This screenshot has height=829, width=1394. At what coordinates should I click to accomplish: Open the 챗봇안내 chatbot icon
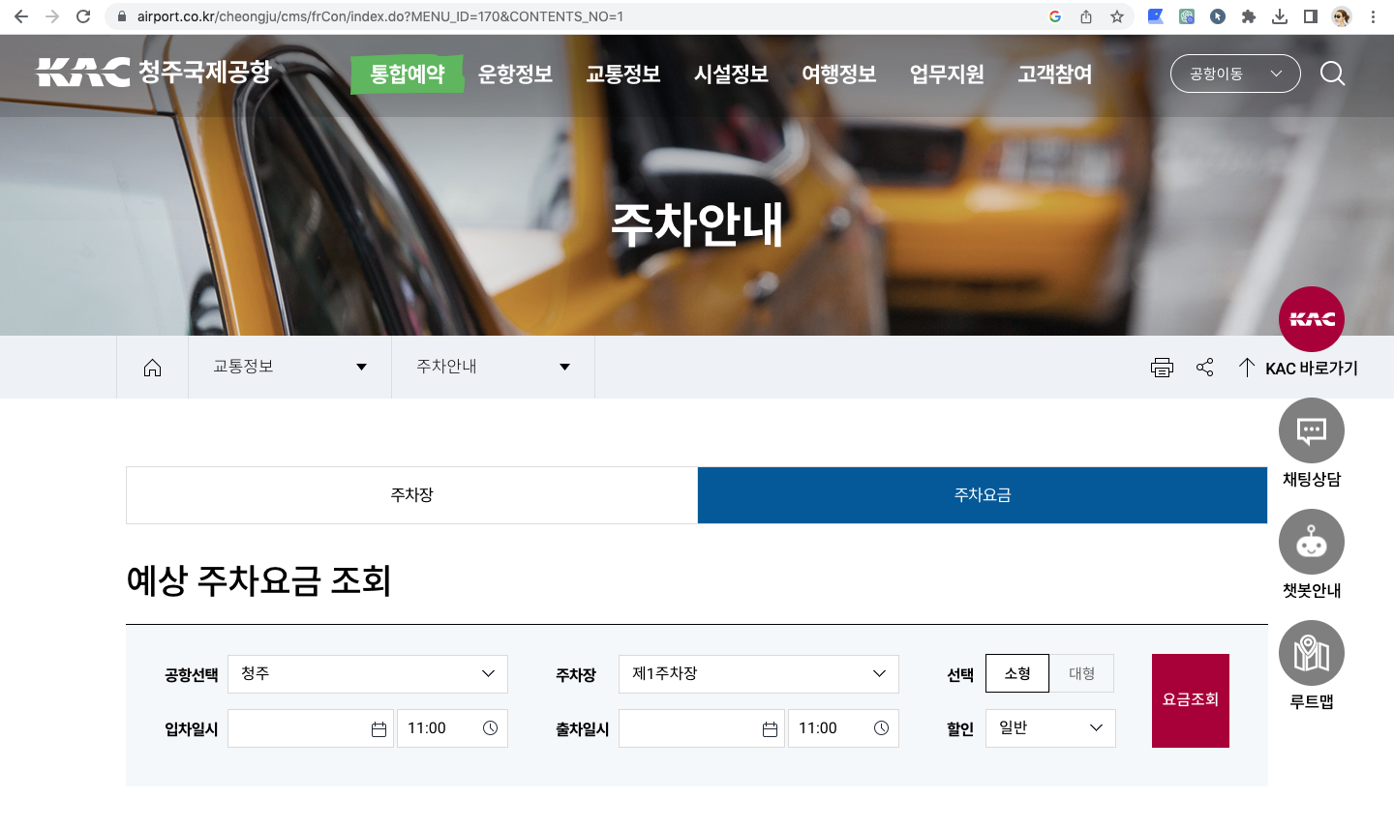click(x=1311, y=542)
